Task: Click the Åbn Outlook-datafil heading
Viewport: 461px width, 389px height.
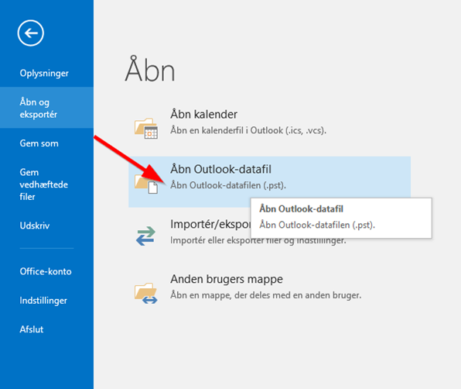Action: click(x=220, y=170)
